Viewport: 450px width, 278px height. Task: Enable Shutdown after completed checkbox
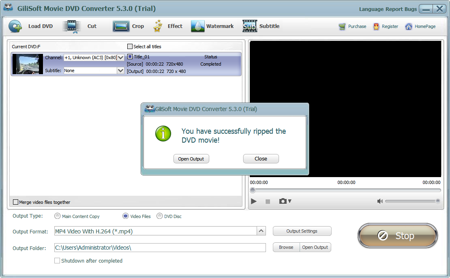[x=57, y=261]
